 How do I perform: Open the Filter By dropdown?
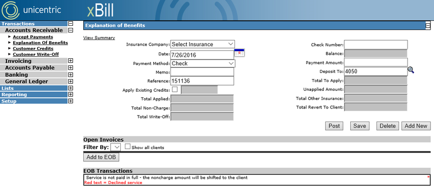(115, 147)
